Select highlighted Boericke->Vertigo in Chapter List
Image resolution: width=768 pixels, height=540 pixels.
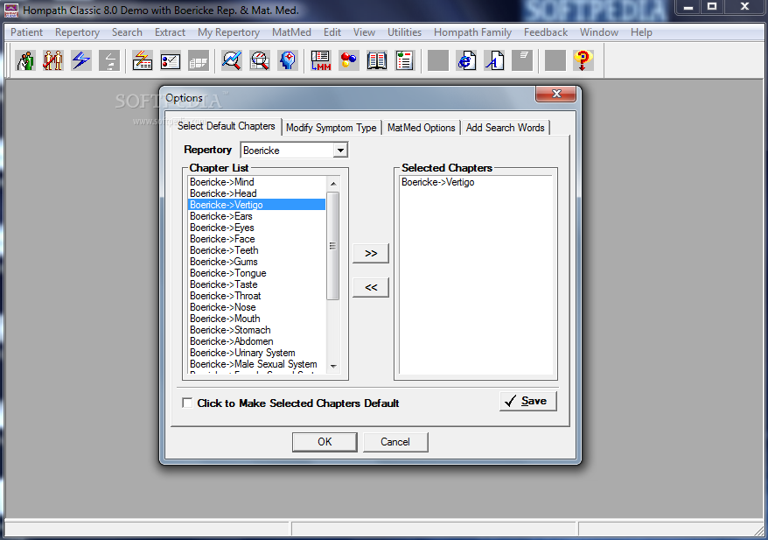[256, 204]
